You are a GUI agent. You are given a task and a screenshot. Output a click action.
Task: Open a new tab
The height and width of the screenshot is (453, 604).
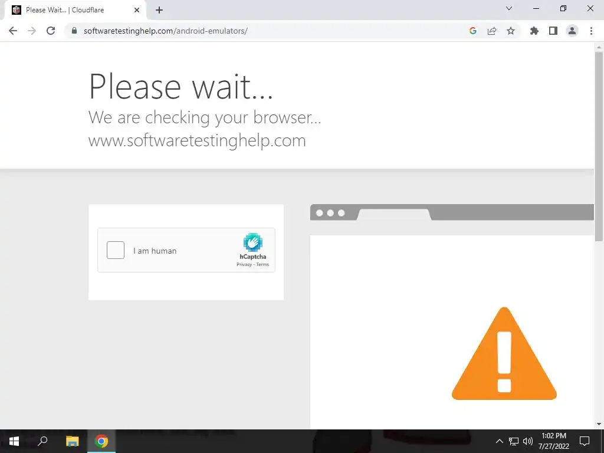pos(159,10)
